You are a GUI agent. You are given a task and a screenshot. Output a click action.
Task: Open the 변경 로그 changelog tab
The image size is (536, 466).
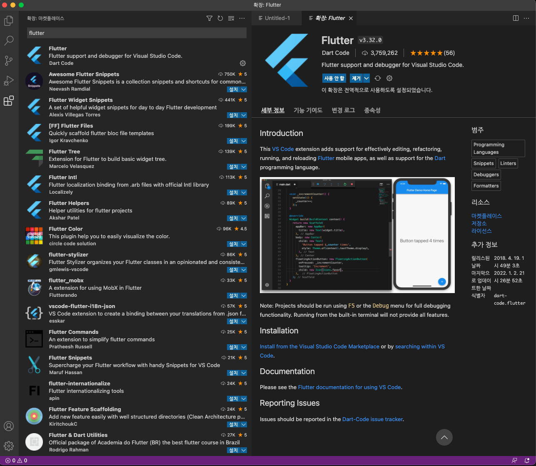[x=343, y=110]
